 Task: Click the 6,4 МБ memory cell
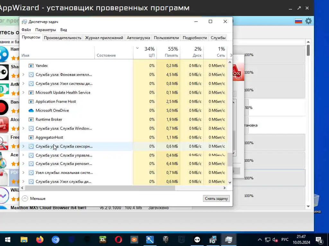pyautogui.click(x=168, y=164)
